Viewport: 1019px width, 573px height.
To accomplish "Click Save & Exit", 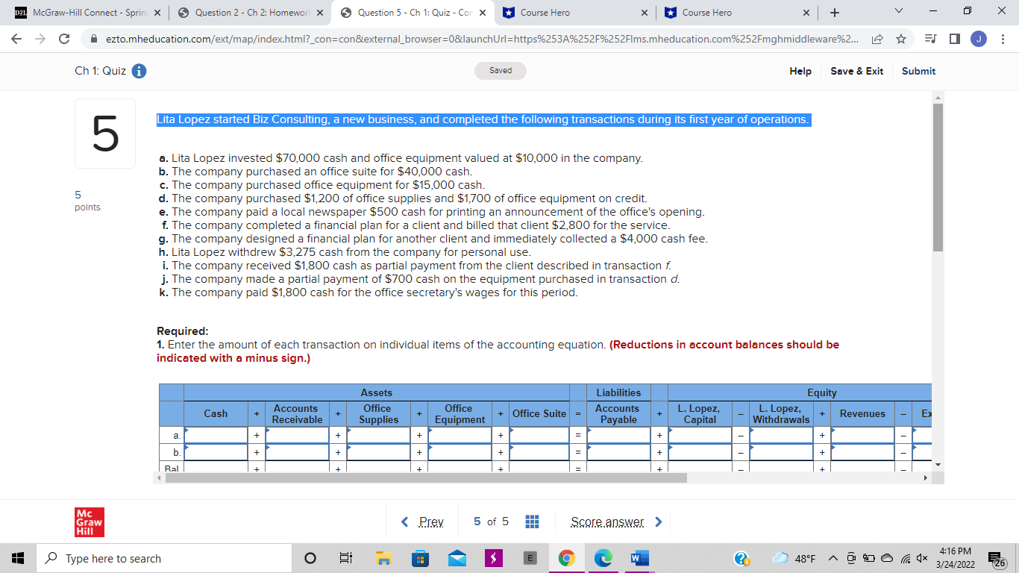I will pos(856,71).
